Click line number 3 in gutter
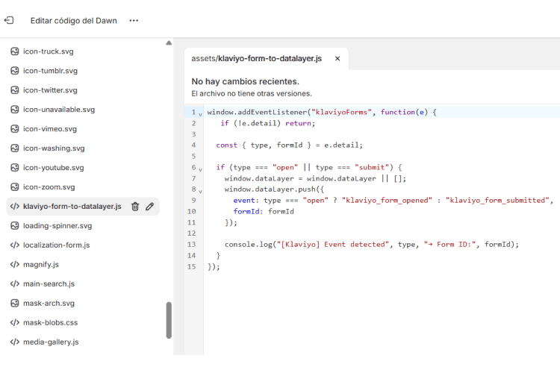 [x=193, y=134]
